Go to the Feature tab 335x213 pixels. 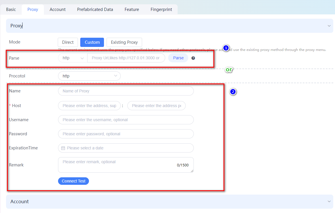pyautogui.click(x=132, y=9)
